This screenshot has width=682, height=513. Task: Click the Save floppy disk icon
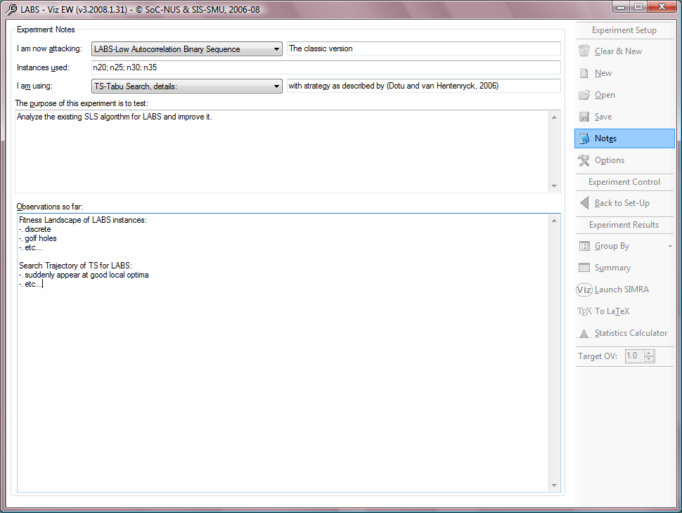[x=584, y=117]
